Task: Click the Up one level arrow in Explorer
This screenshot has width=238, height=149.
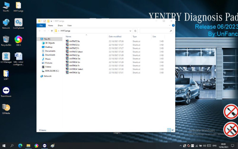Action: pos(52,31)
